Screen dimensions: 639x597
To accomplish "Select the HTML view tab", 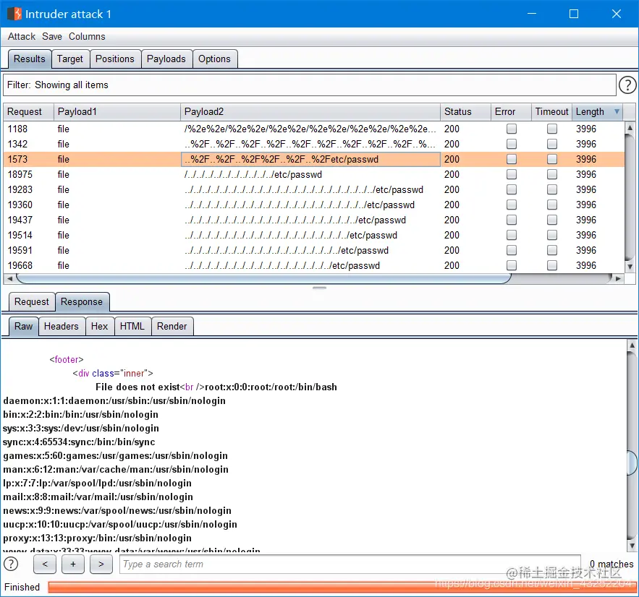I will [132, 327].
